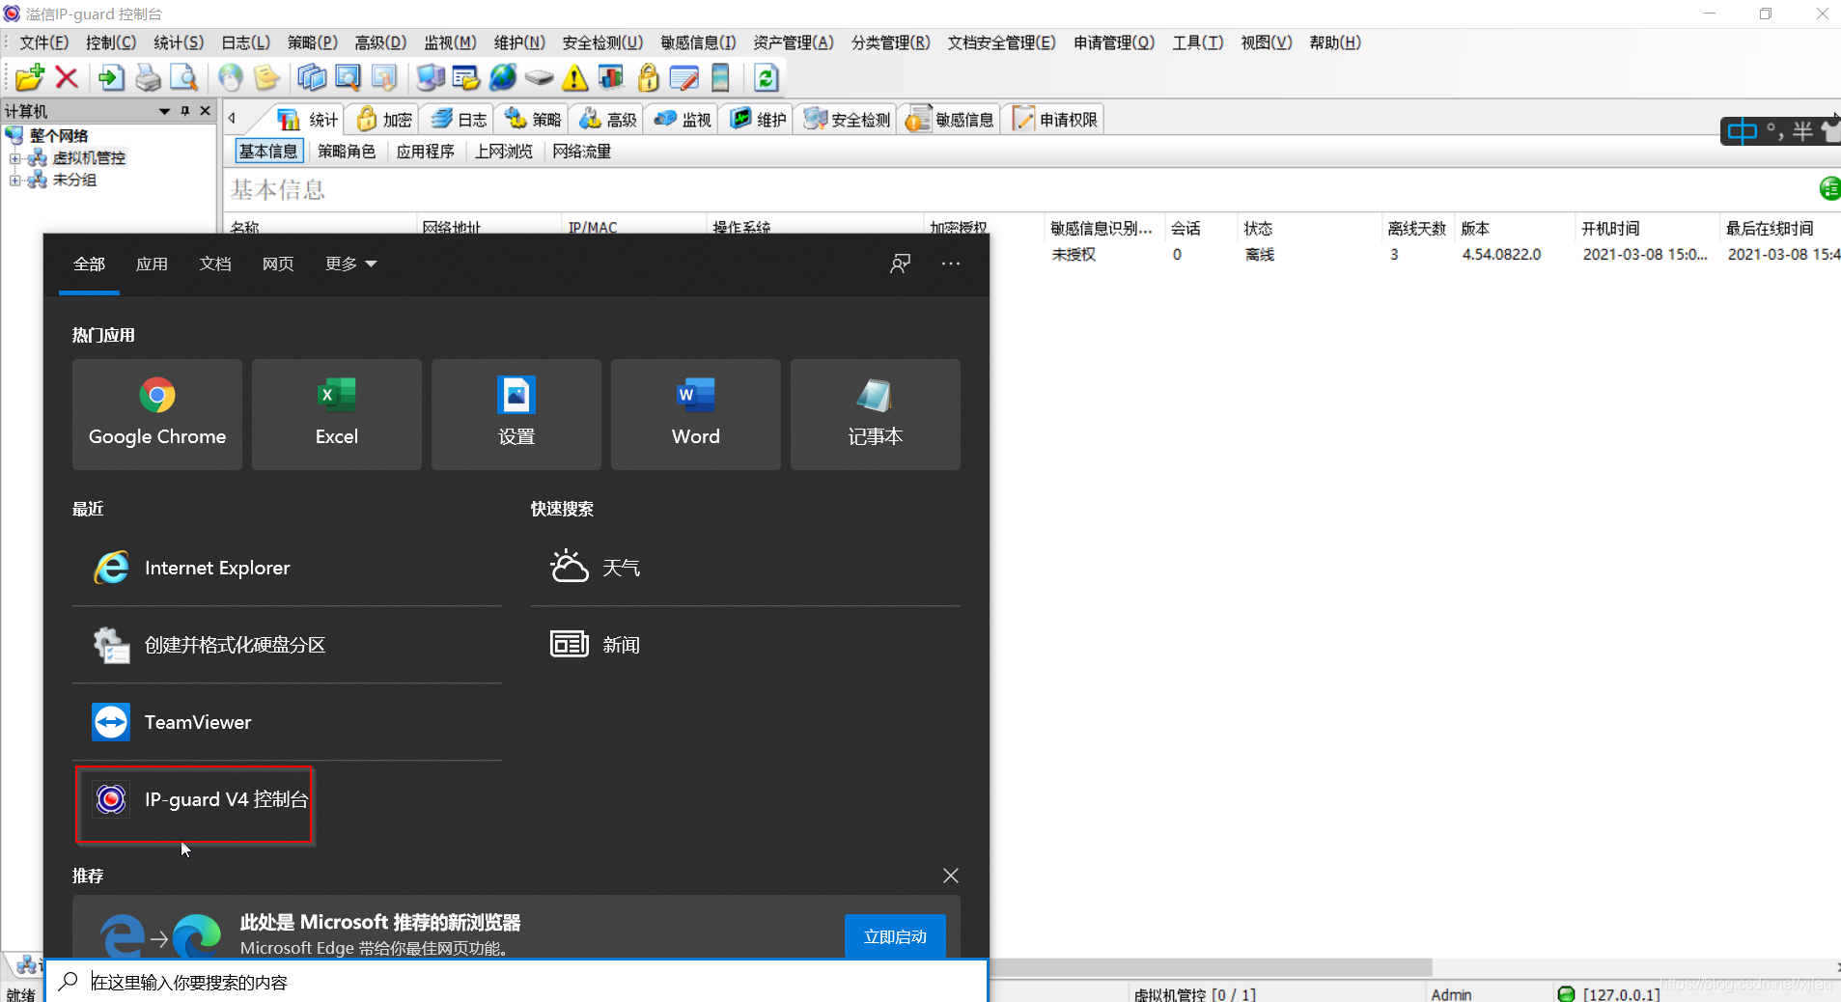The height and width of the screenshot is (1002, 1841).
Task: Toggle the pin on the 计算机 panel
Action: (184, 111)
